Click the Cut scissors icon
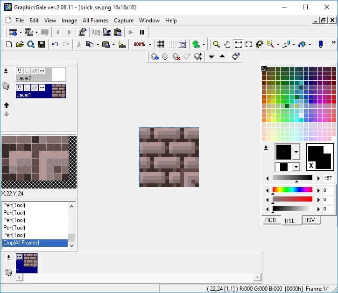Screen dimensions: 338x293 [x=79, y=44]
